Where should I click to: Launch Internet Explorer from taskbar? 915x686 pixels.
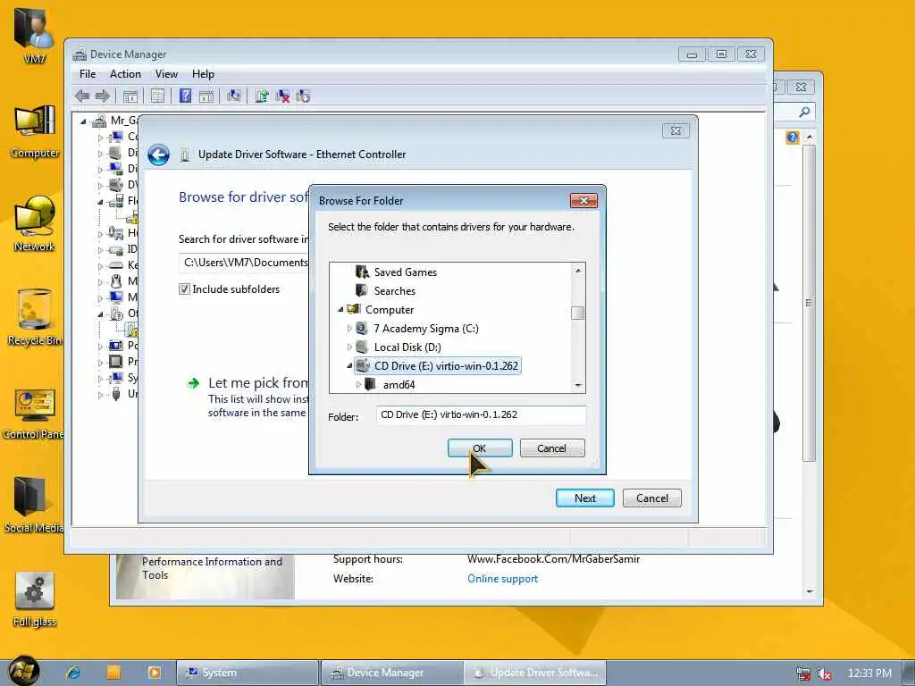click(73, 673)
